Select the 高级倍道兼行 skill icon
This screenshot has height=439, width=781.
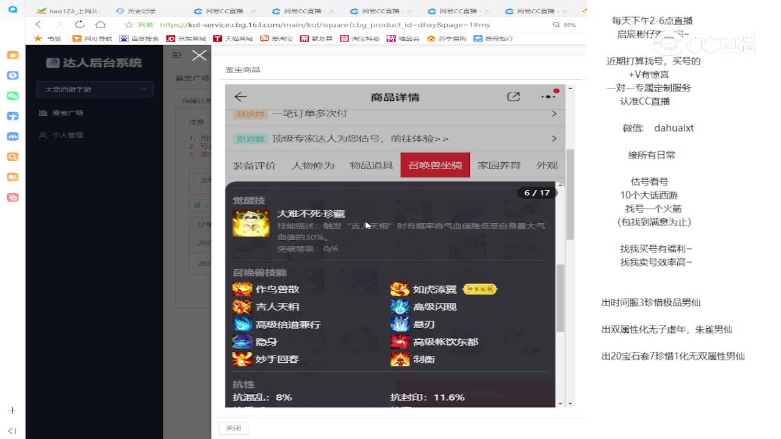point(242,324)
